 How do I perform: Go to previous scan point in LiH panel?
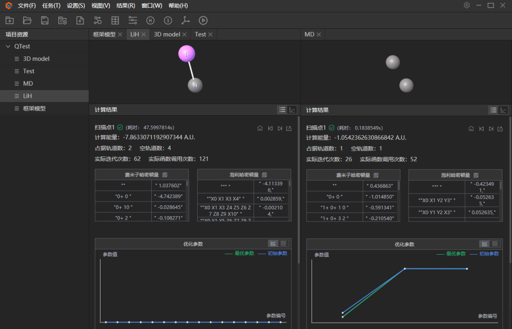(270, 128)
